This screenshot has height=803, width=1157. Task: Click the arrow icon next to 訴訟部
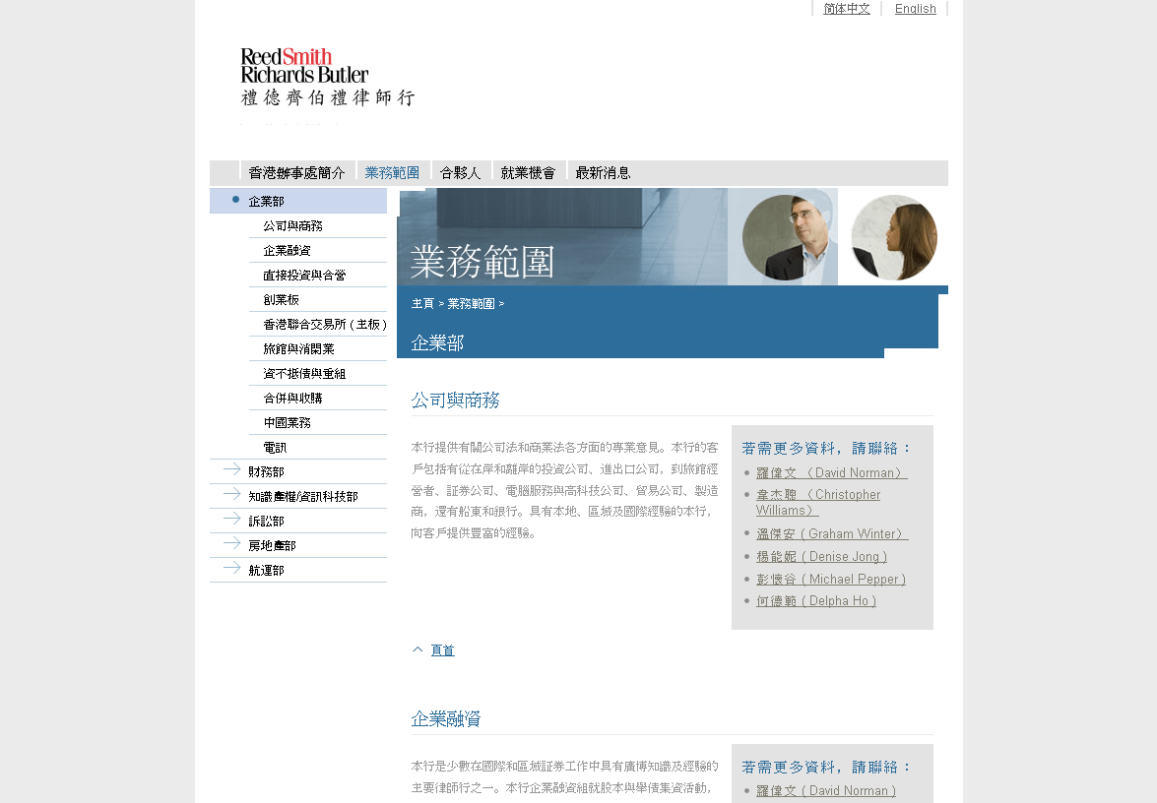point(231,519)
